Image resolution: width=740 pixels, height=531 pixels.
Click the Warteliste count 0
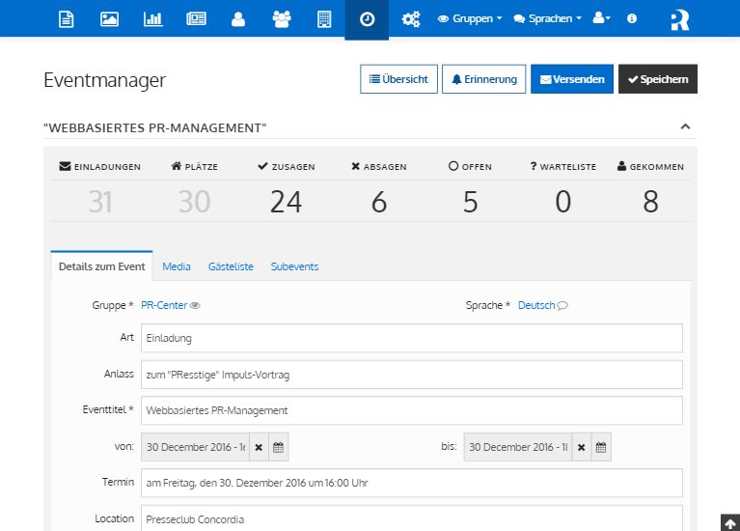click(563, 202)
